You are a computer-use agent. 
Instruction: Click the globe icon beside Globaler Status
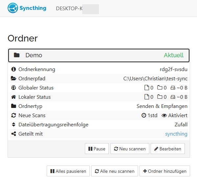(13, 88)
